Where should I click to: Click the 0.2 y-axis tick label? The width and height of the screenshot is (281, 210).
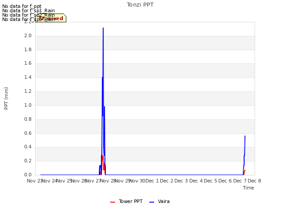click(28, 161)
